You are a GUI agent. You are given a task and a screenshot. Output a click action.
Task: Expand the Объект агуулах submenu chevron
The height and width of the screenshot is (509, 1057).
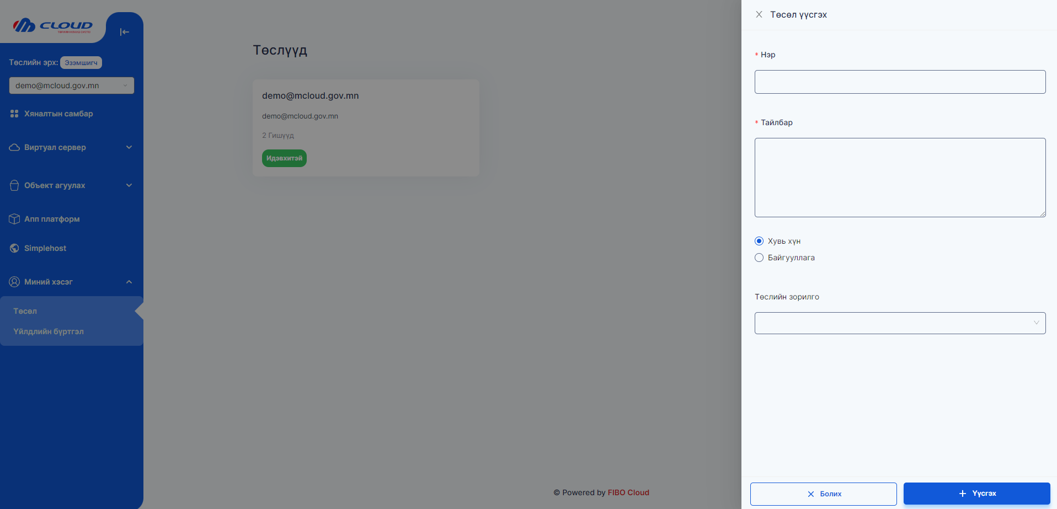129,185
